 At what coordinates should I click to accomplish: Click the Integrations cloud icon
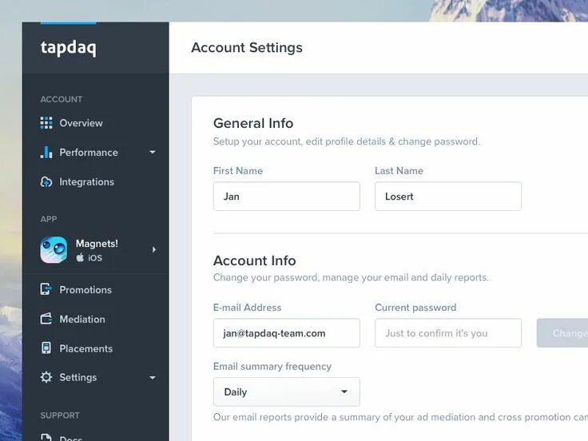point(46,182)
